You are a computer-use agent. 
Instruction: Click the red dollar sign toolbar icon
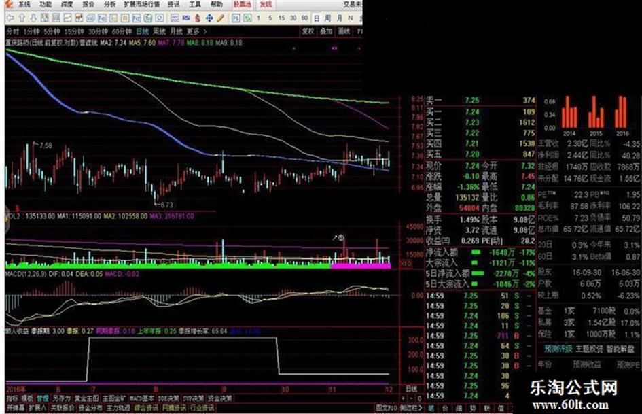pos(198,18)
